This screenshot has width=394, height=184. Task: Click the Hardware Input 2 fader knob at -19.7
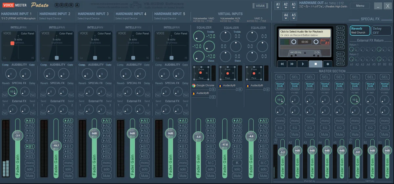coord(56,146)
